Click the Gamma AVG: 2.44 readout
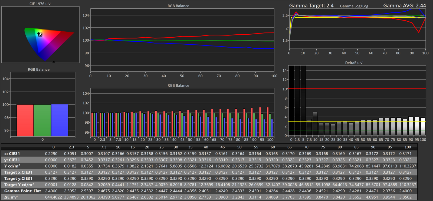This screenshot has width=433, height=201. [x=404, y=6]
